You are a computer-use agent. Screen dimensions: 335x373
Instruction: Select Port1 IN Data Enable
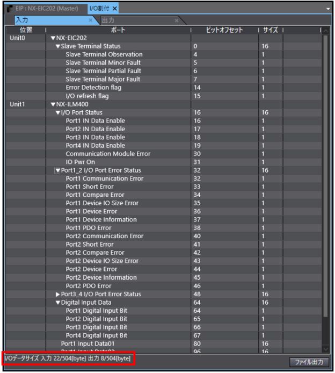pos(164,121)
